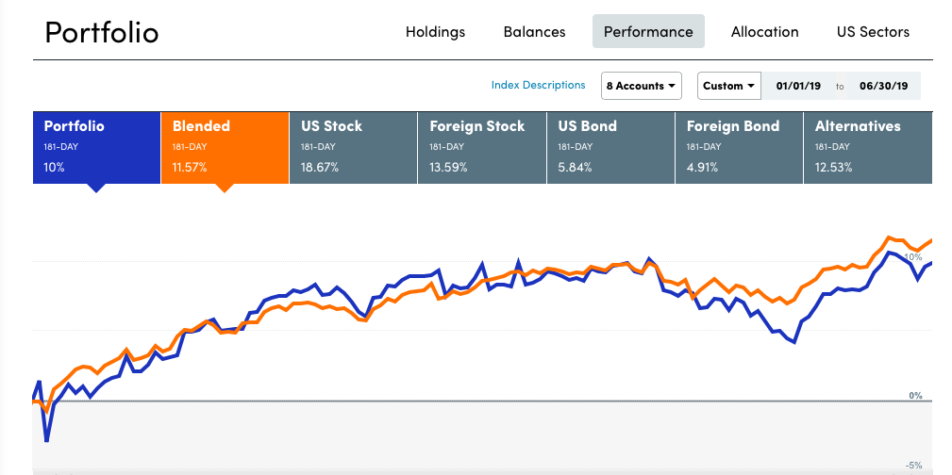Edit the 06/30/19 end date field
The height and width of the screenshot is (475, 952).
pos(883,86)
